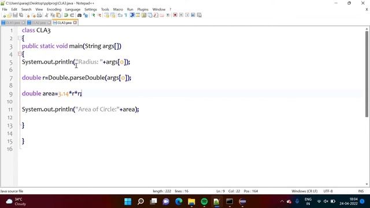
Task: Open the Document List toolbar icon
Action: tap(150, 16)
